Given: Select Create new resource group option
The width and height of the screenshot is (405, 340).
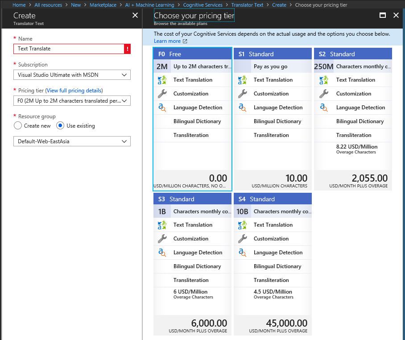Looking at the screenshot, I should 17,125.
